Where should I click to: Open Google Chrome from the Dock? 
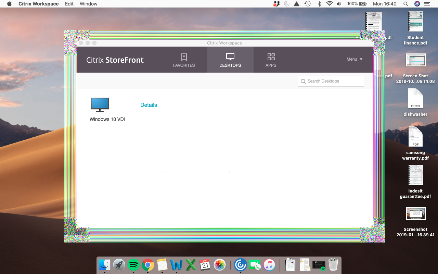148,265
